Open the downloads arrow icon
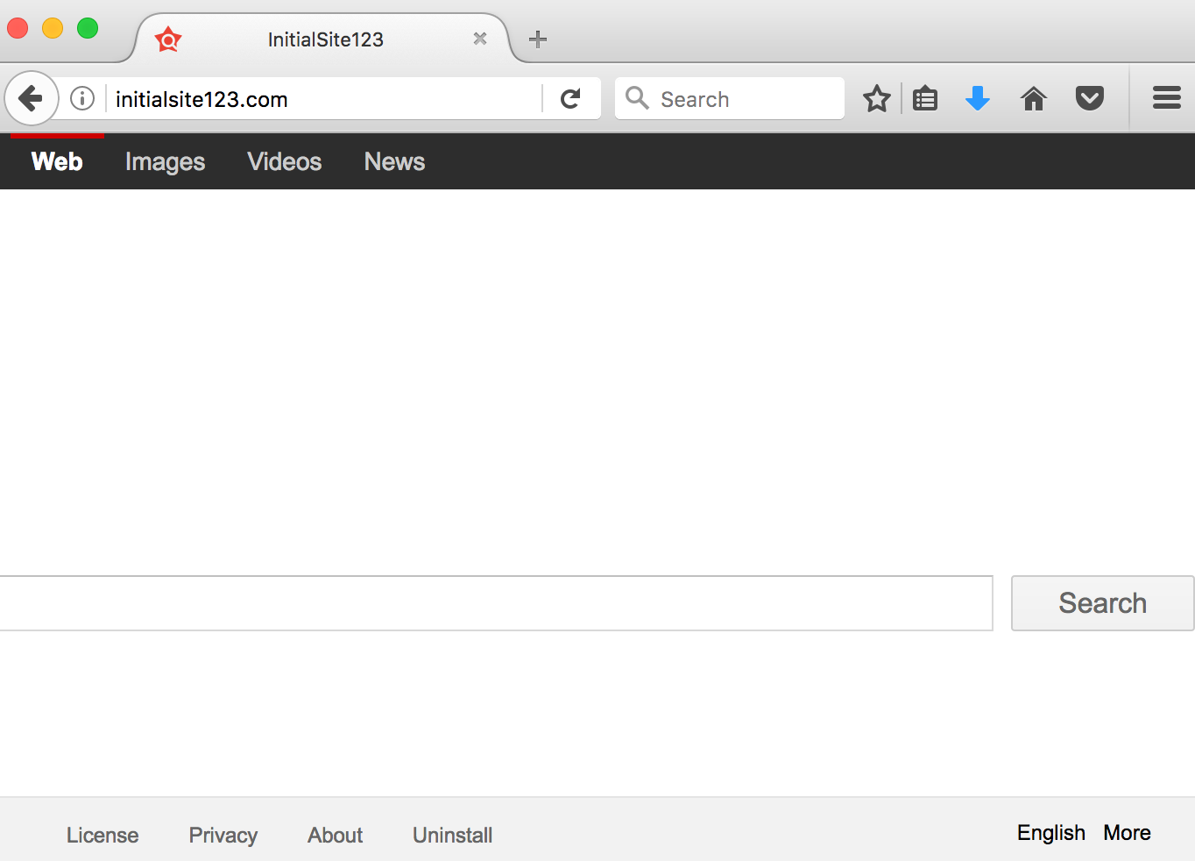Screen dimensions: 1195x861 tap(978, 99)
